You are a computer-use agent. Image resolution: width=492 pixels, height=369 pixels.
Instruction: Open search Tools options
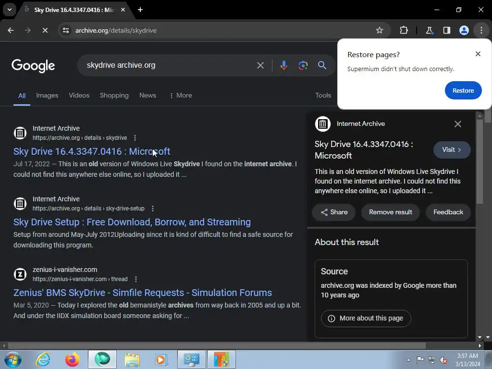(x=323, y=96)
